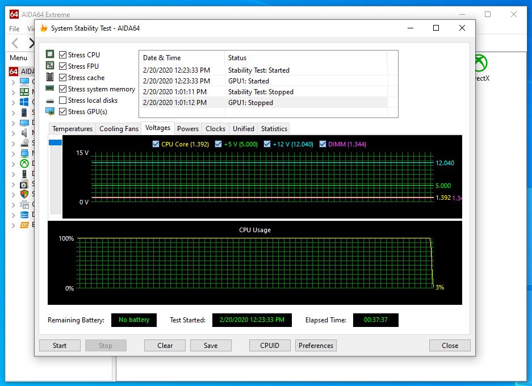Click the database cylinder icon in the sidebar tree
Screen dimensions: 532x386
(24, 215)
